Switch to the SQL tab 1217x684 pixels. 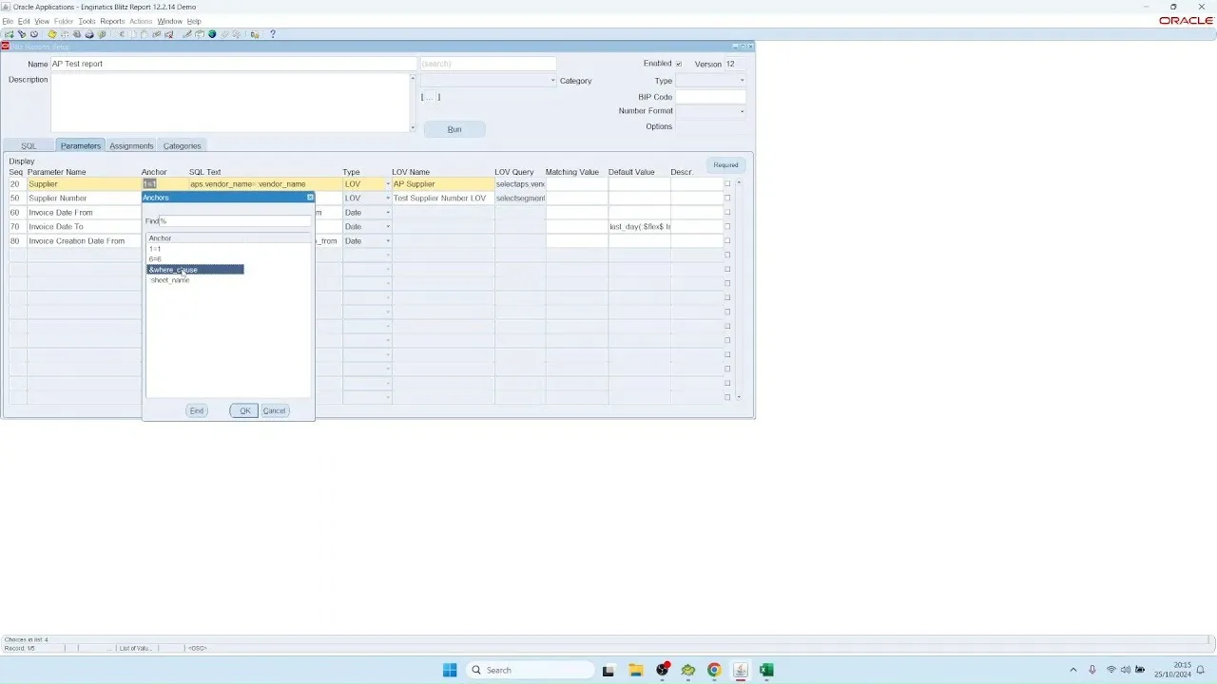pos(29,145)
